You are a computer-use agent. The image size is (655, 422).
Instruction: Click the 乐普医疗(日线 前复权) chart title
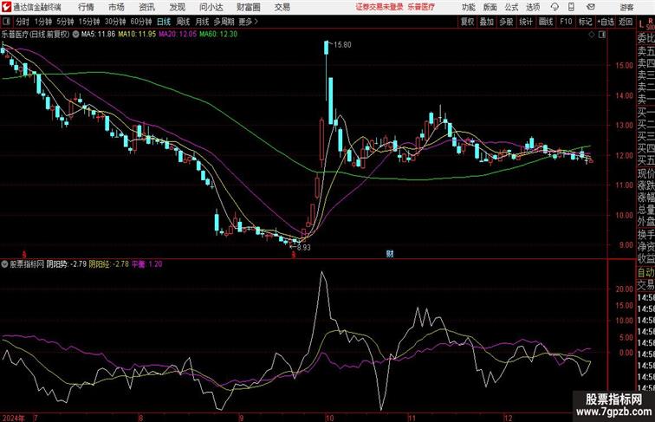coord(36,35)
